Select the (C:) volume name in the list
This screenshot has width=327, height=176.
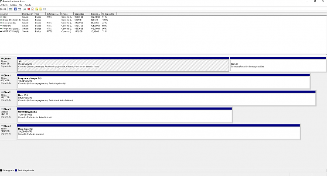click(4, 17)
